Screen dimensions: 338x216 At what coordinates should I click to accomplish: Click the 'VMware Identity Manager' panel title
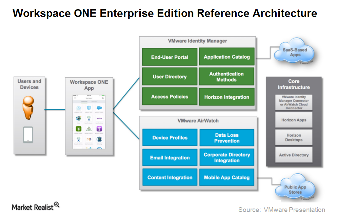[x=197, y=41]
